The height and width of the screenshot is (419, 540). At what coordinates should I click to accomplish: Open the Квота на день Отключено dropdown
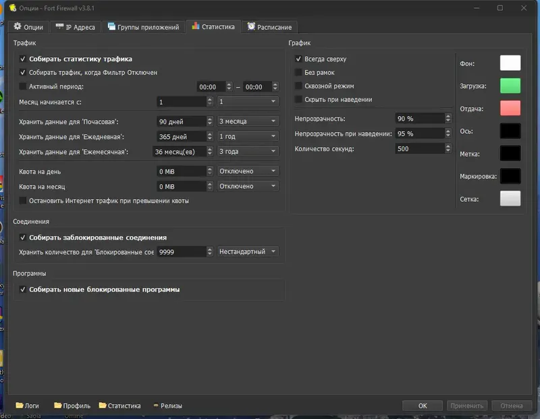pyautogui.click(x=248, y=171)
